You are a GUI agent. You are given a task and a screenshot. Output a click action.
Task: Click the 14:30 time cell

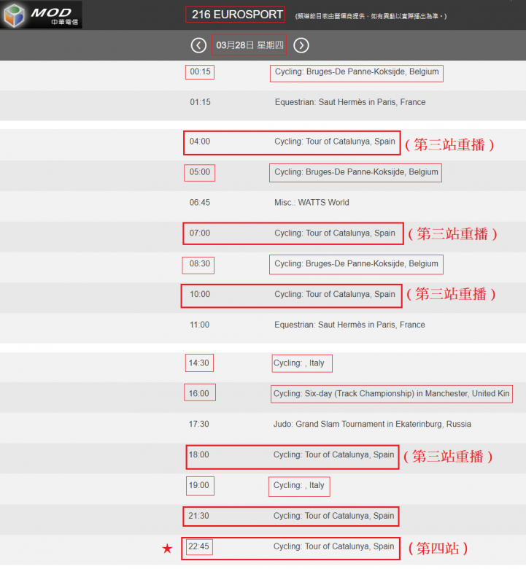tap(199, 363)
